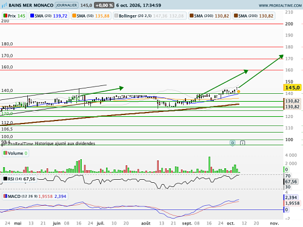
Task: Click the 170,0 resistance level label
Action: pos(7,56)
